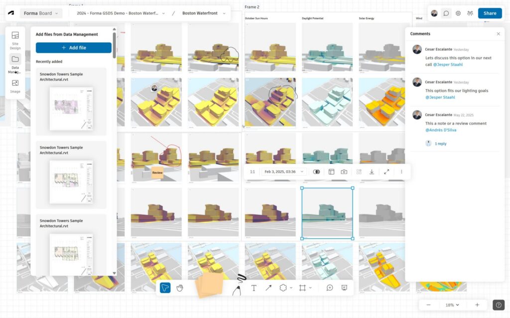Select the Text tool in bottom toolbar
This screenshot has height=318, width=510.
pyautogui.click(x=254, y=288)
